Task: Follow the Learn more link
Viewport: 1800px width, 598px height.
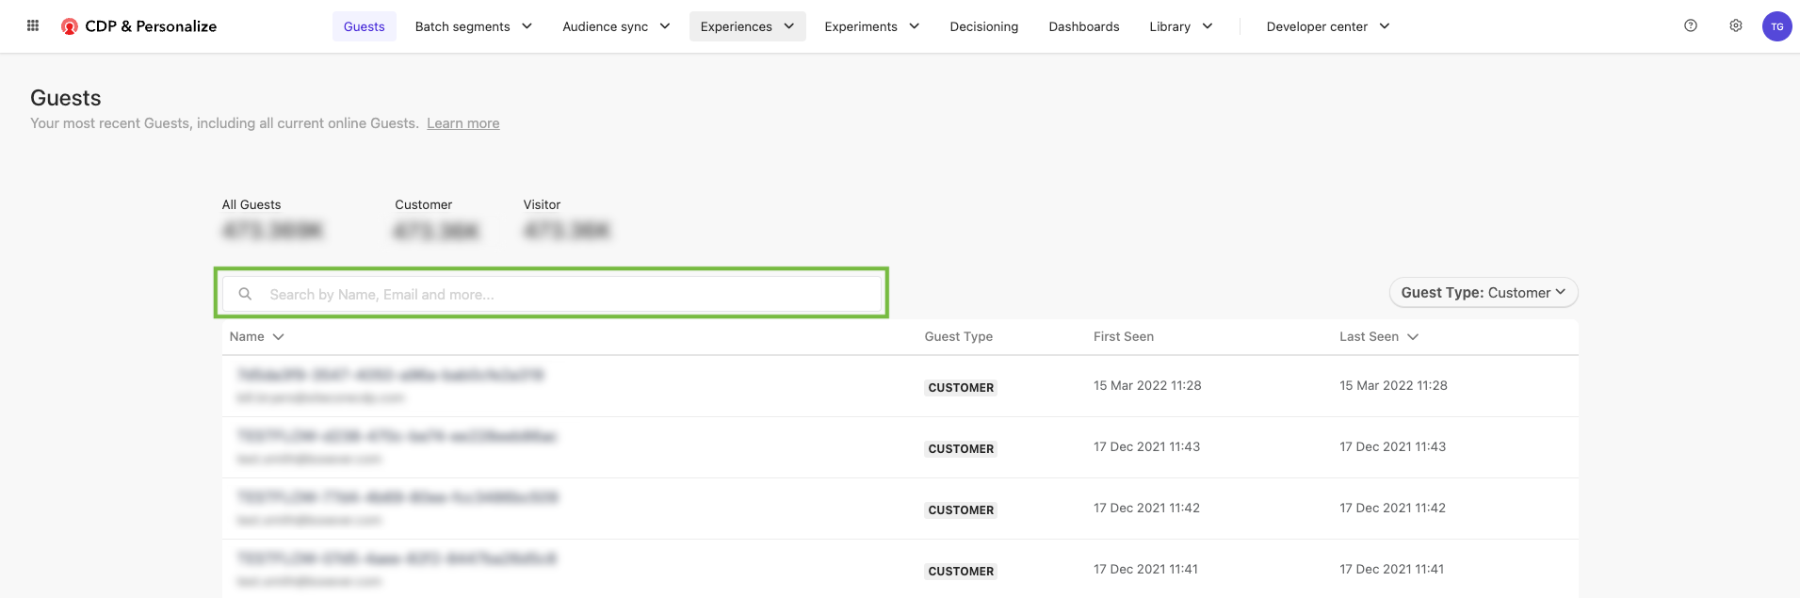Action: point(462,123)
